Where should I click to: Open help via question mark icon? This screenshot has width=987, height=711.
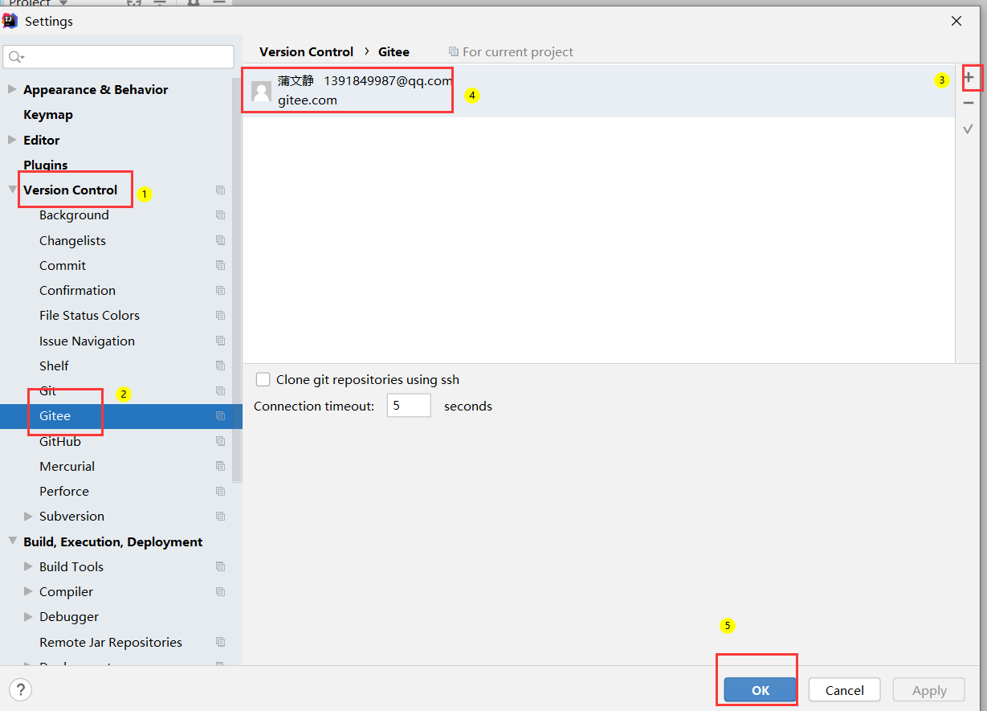20,689
